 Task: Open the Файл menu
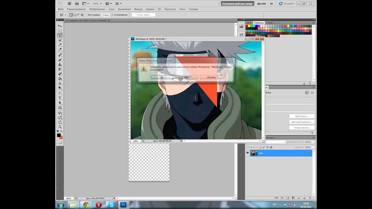60,9
